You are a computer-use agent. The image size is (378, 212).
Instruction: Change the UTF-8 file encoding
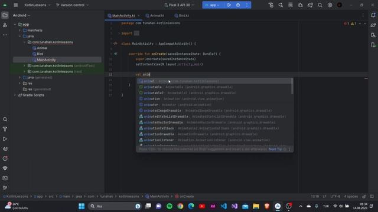click(x=335, y=196)
